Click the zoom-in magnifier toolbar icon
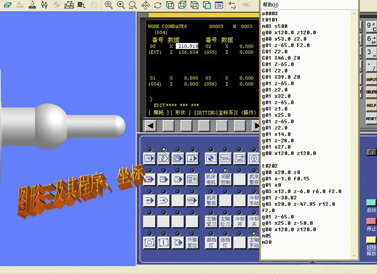Image resolution: width=377 pixels, height=274 pixels. tap(121, 5)
